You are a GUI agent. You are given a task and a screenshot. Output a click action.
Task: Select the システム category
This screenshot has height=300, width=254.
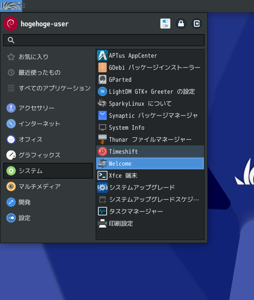(x=48, y=171)
